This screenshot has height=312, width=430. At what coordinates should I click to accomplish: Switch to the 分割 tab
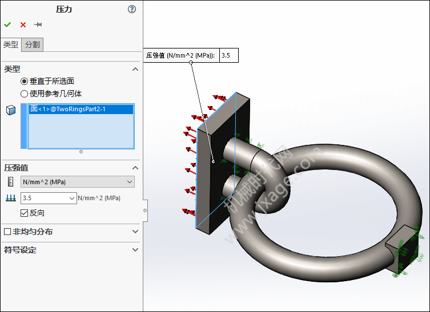pyautogui.click(x=33, y=44)
